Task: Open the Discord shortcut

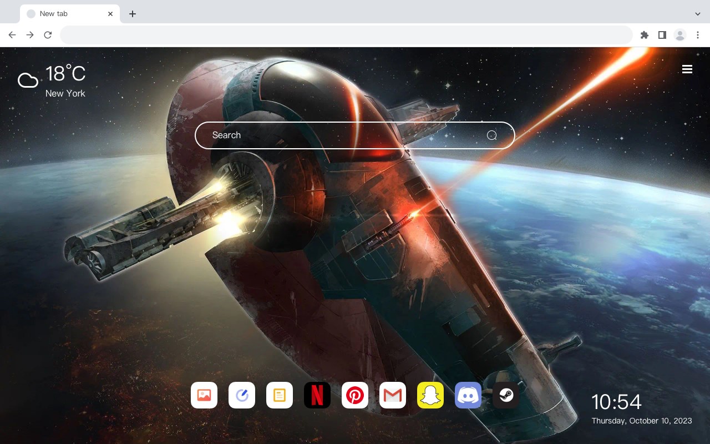Action: pyautogui.click(x=468, y=395)
